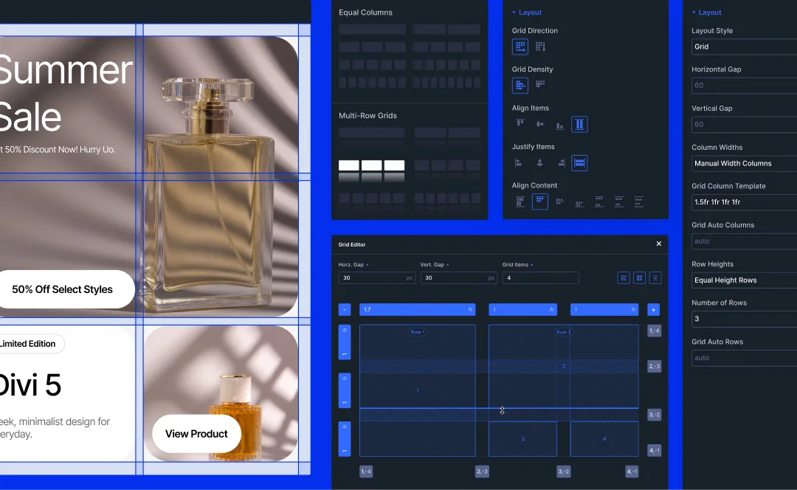Set Align Items to center
The width and height of the screenshot is (797, 490).
pyautogui.click(x=539, y=124)
